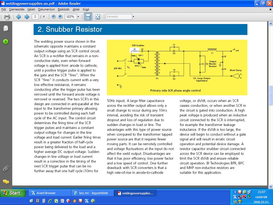This screenshot has height=205, width=273.
Task: Open the Eszközök menu
Action: point(64,9)
